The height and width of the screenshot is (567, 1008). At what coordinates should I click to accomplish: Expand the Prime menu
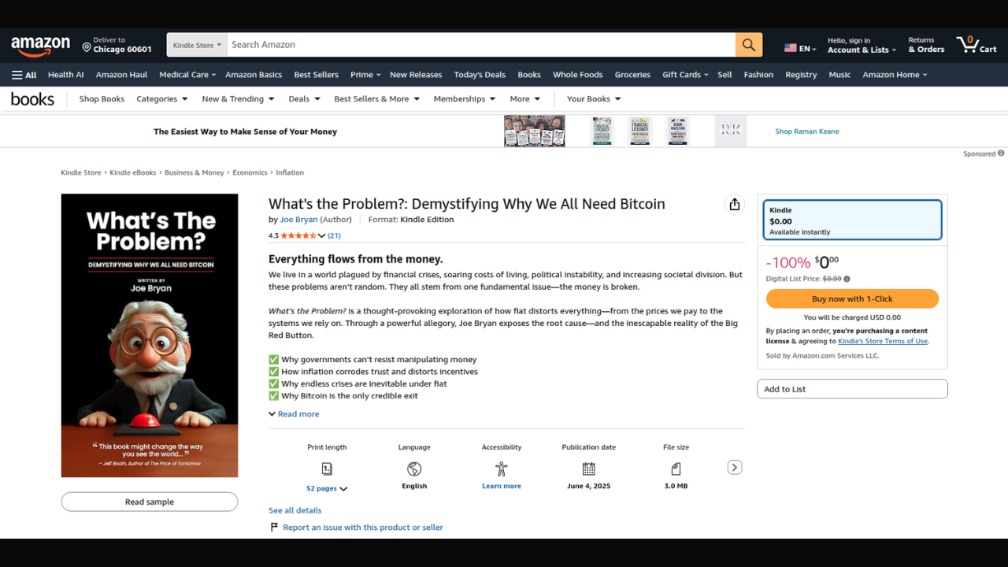coord(365,75)
